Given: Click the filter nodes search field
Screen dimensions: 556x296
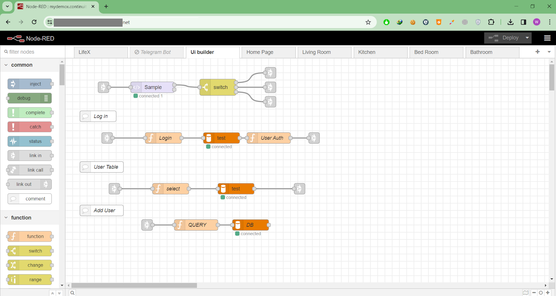Looking at the screenshot, I should coord(33,52).
